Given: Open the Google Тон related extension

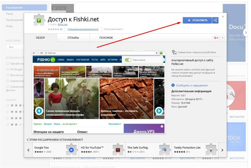Looking at the screenshot, I should pos(56,150).
